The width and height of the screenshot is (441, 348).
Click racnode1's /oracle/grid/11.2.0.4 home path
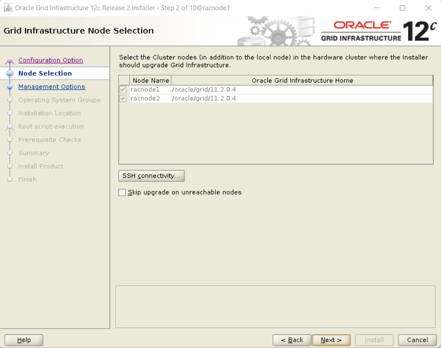(204, 90)
